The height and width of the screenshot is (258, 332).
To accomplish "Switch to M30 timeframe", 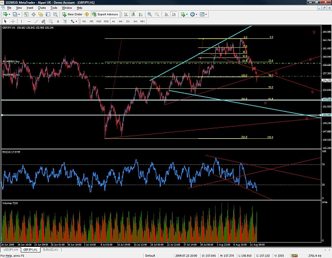I will [106, 21].
